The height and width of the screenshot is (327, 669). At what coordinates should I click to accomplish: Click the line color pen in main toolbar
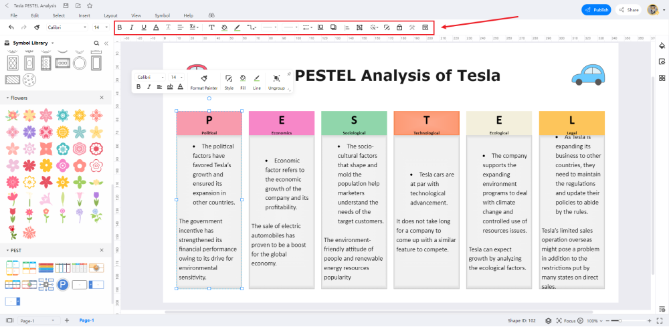point(237,27)
